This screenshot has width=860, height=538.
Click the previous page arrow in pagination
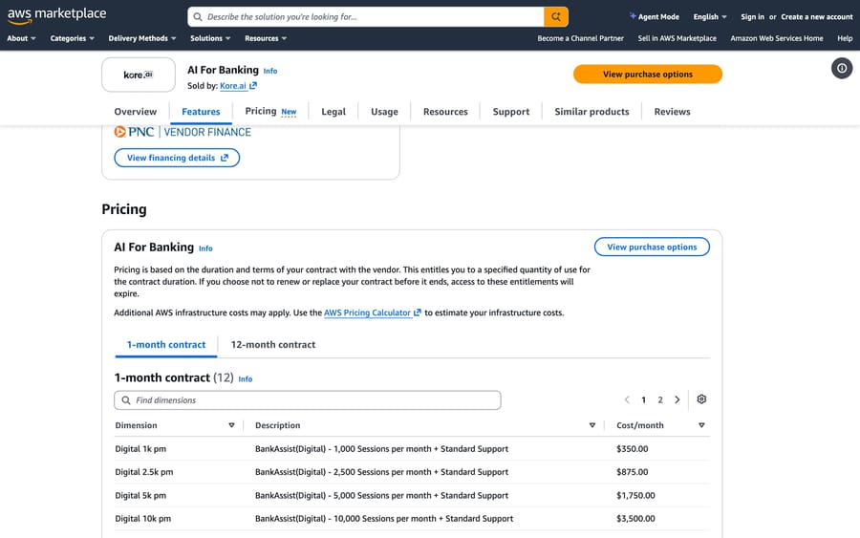tap(627, 399)
